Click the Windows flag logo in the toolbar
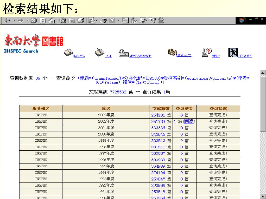The width and height of the screenshot is (266, 199). click(242, 20)
